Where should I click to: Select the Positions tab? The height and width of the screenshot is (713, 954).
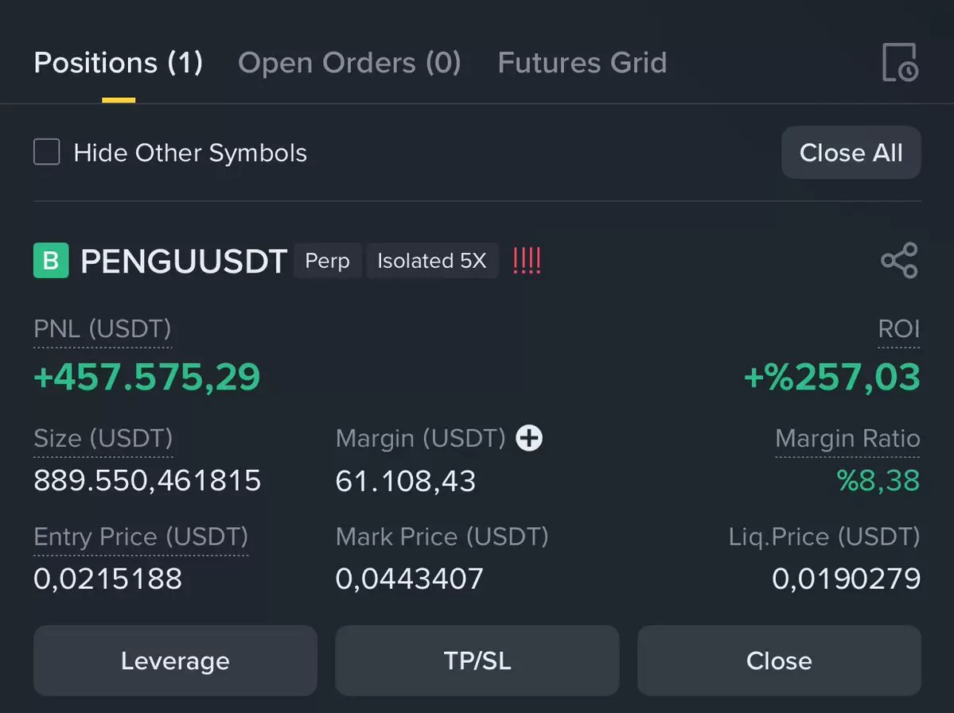(x=119, y=63)
